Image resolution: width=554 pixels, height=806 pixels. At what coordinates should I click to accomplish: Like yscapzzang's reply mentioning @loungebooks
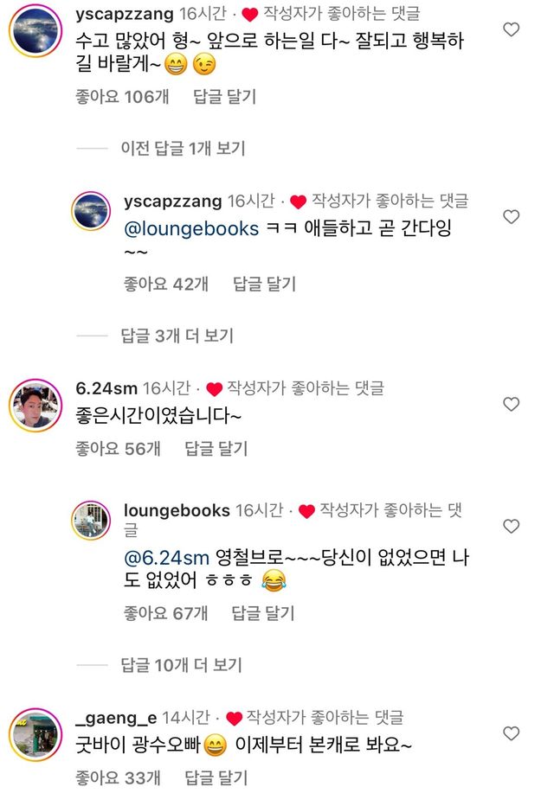click(x=511, y=217)
